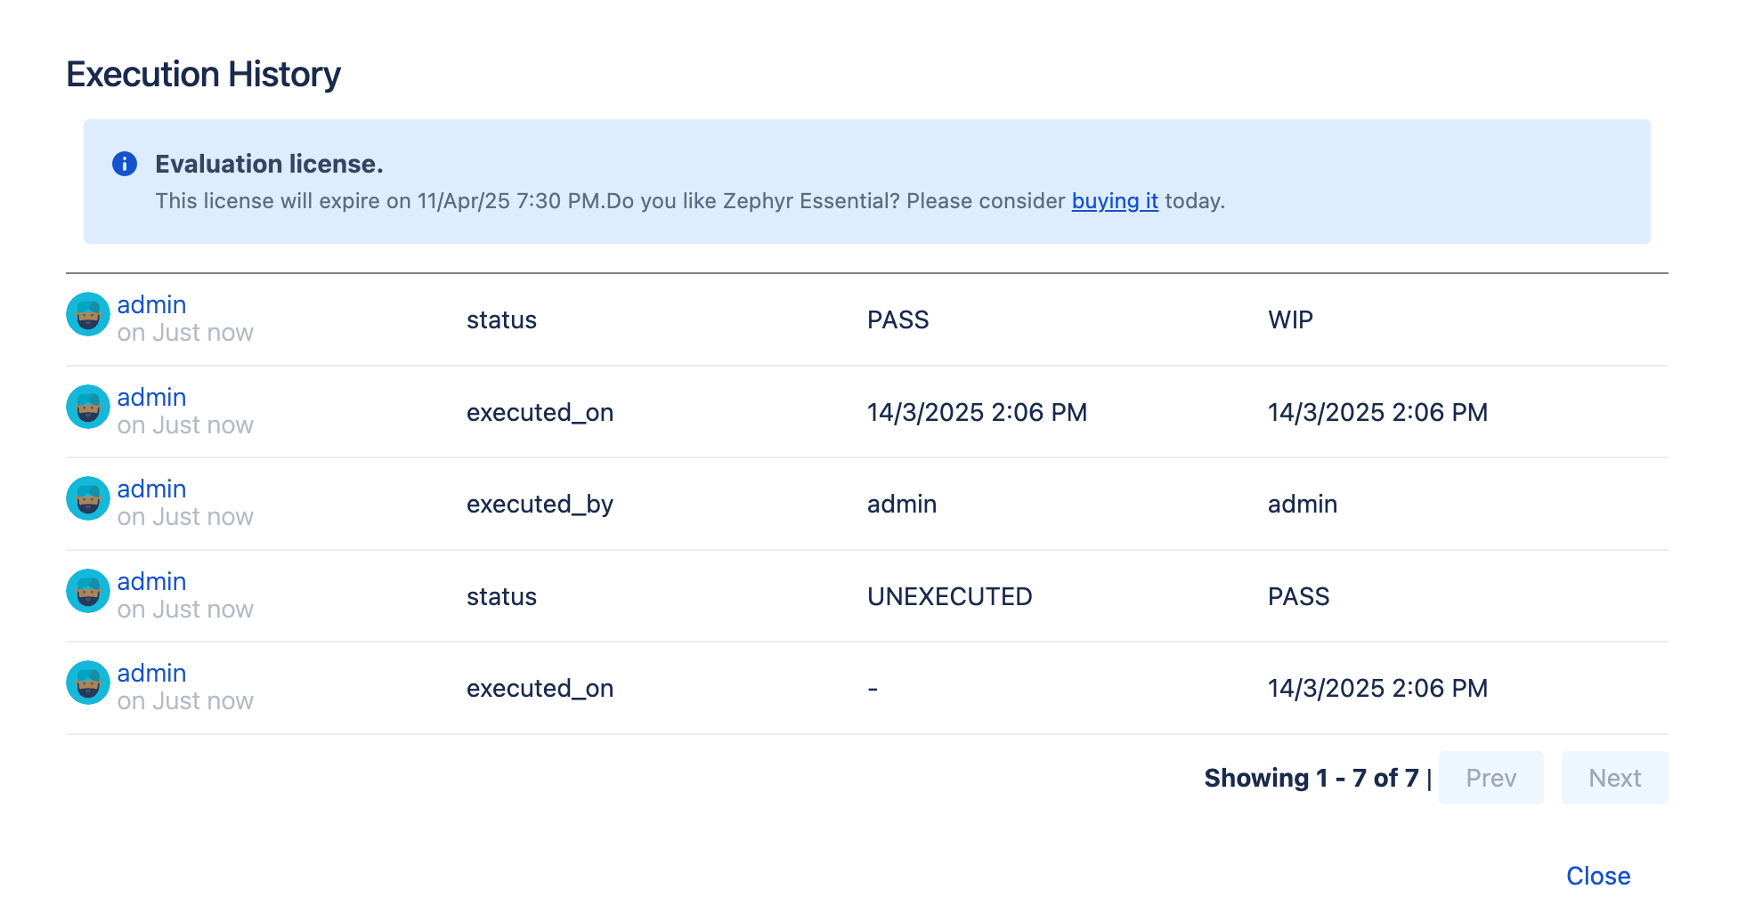The image size is (1738, 897).
Task: Click the admin link on the bottom history entry
Action: 151,673
